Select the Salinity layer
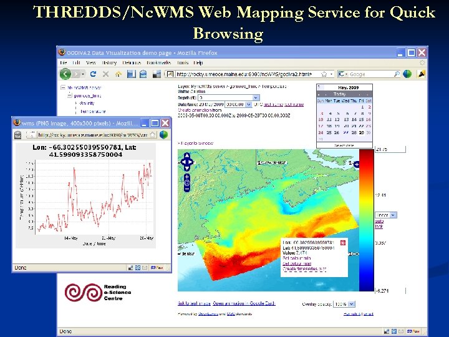Viewport: 449px width, 337px height. point(87,103)
